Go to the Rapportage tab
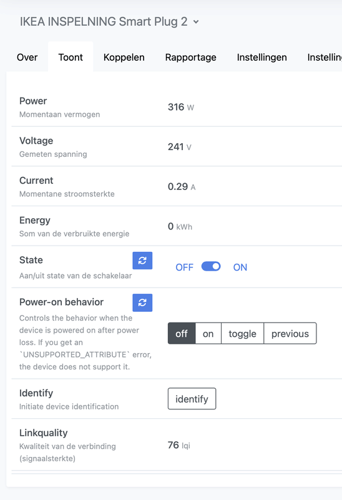The height and width of the screenshot is (500, 342). [190, 57]
